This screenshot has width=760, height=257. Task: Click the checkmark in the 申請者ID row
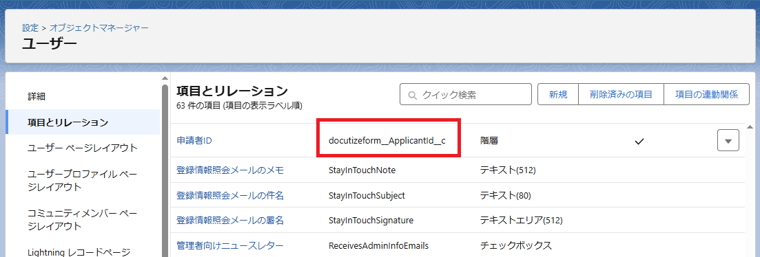[639, 142]
